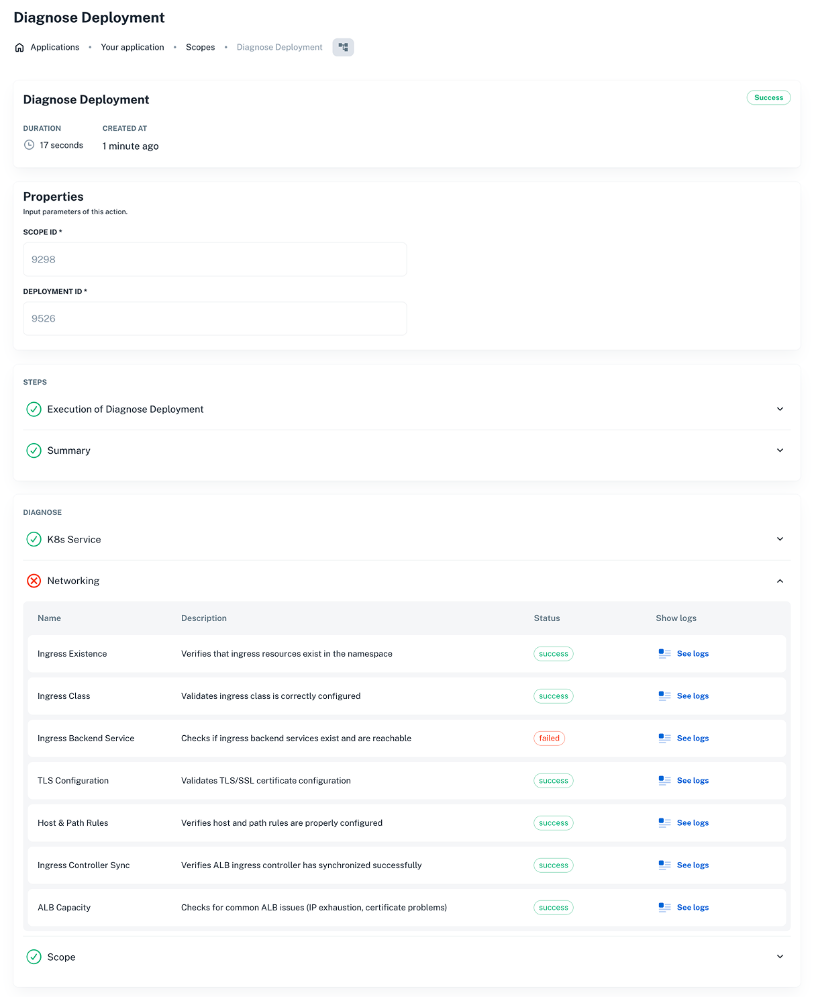This screenshot has width=816, height=997.
Task: Go to Applications in breadcrumb
Action: click(55, 48)
